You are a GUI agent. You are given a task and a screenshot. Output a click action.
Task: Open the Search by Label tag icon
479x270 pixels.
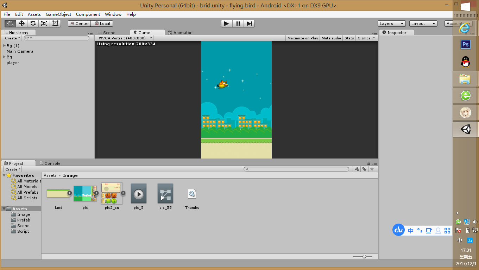[x=364, y=169]
